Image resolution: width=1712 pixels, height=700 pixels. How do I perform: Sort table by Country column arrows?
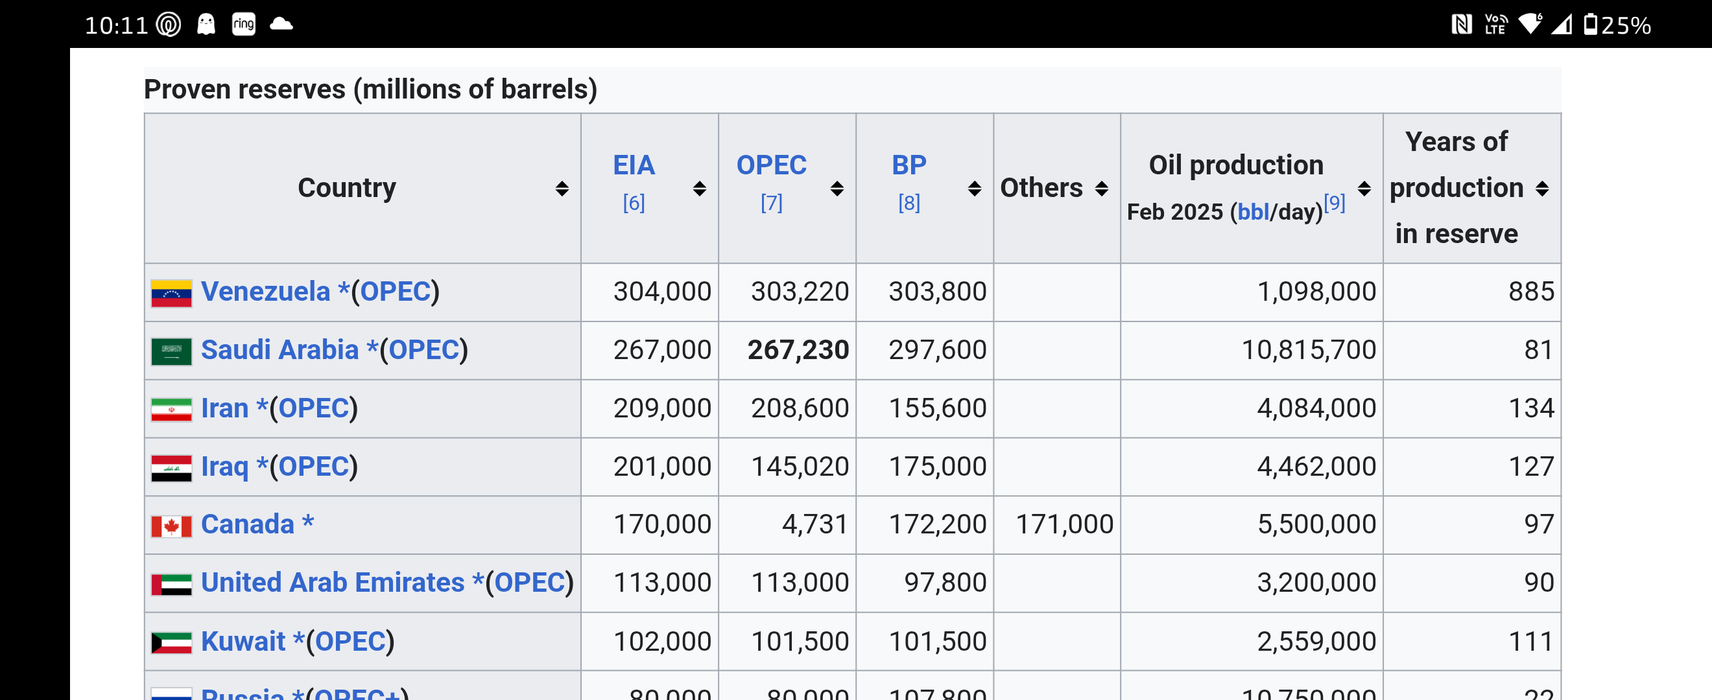(x=562, y=189)
